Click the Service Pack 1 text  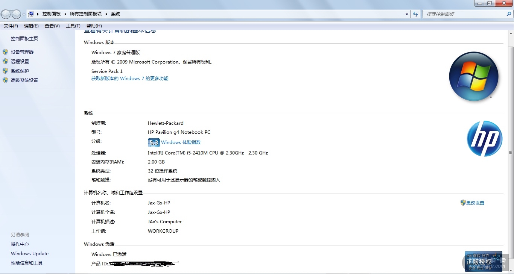tap(107, 71)
